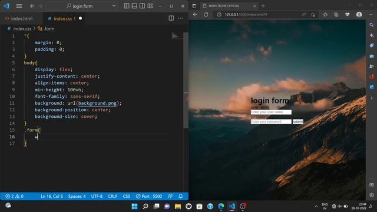377x212 pixels.
Task: Expand the command center dropdown chevron
Action: 114,6
